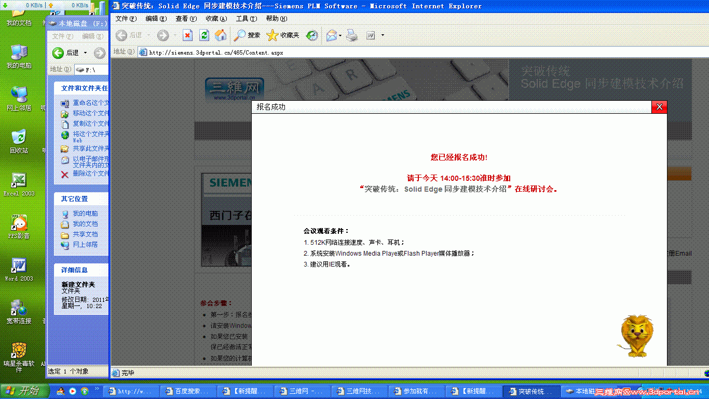Open IE 工具(T) menu
Image resolution: width=709 pixels, height=399 pixels.
[x=247, y=19]
